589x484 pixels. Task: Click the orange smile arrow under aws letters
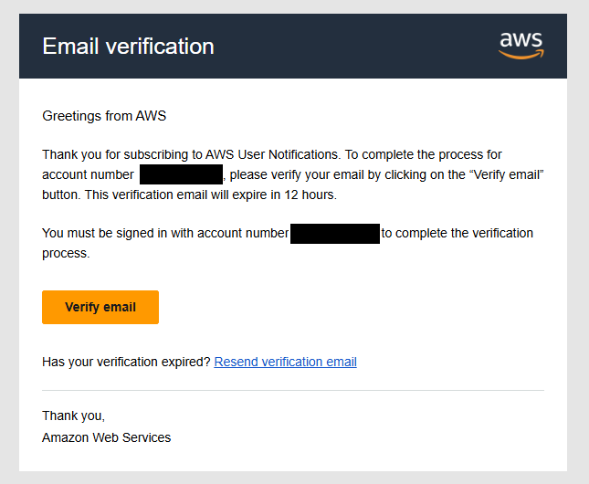pos(521,55)
